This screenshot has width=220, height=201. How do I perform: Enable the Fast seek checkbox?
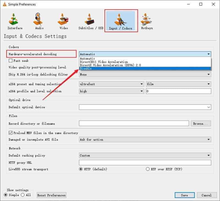pos(10,61)
